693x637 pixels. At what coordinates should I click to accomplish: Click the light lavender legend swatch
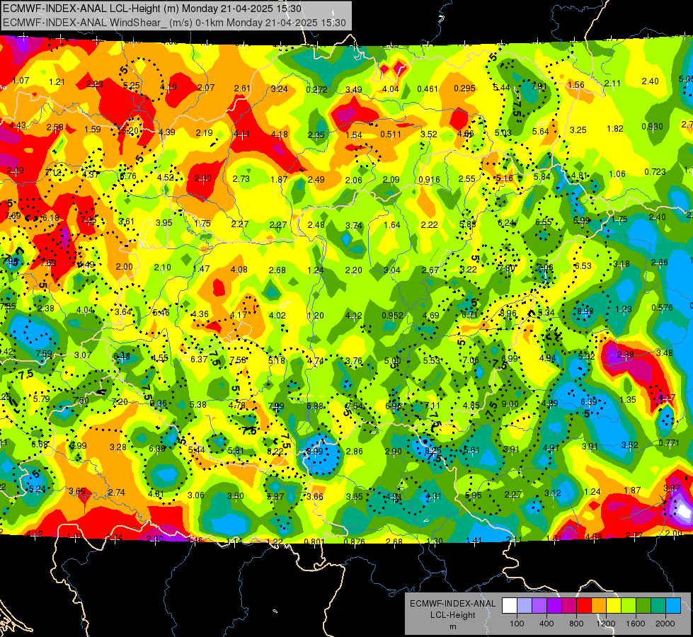pyautogui.click(x=525, y=606)
